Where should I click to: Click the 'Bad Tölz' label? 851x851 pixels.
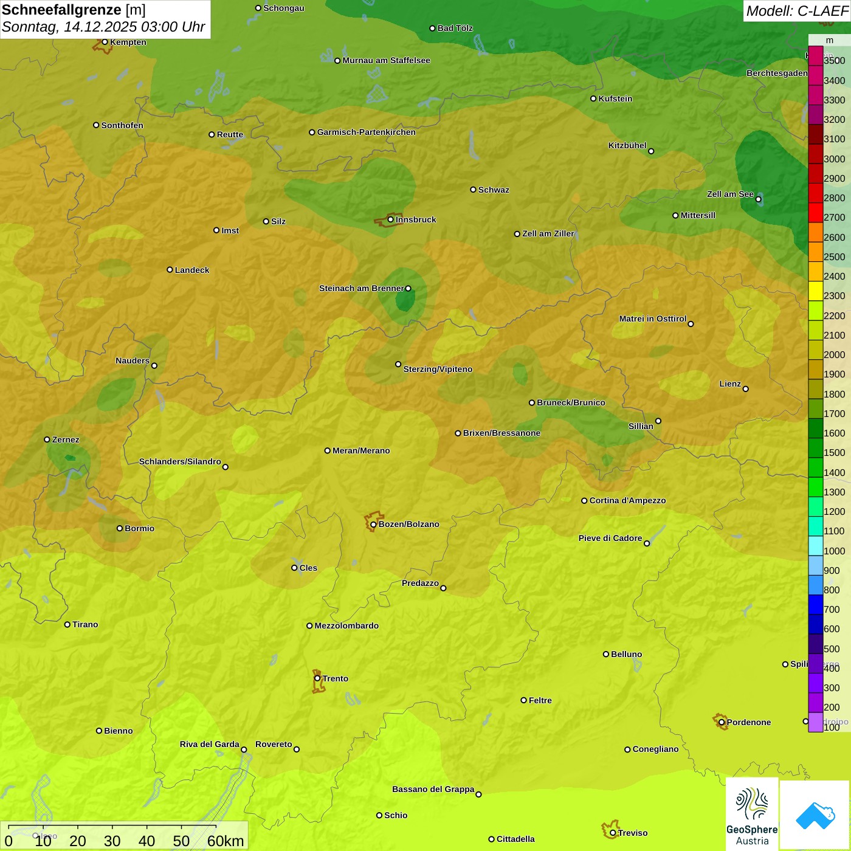point(455,28)
